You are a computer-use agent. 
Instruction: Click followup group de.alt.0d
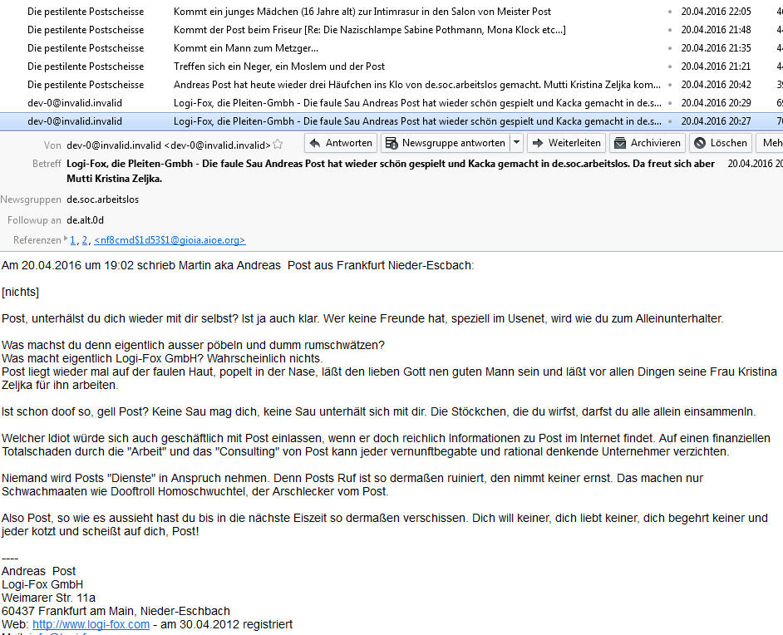point(86,220)
